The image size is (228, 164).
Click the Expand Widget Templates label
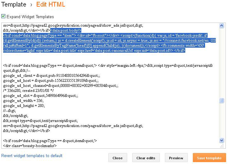coord(30,17)
